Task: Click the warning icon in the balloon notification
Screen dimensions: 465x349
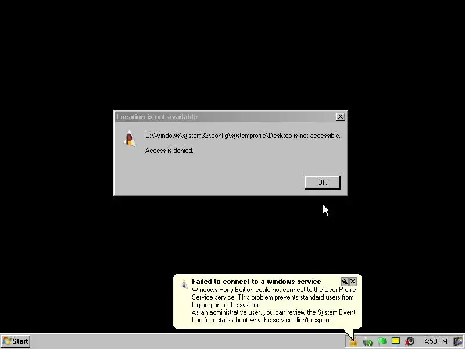Action: (x=184, y=284)
